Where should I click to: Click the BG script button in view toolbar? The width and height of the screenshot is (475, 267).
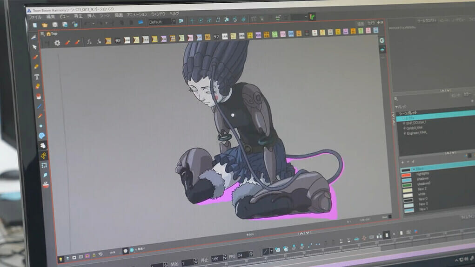click(207, 37)
